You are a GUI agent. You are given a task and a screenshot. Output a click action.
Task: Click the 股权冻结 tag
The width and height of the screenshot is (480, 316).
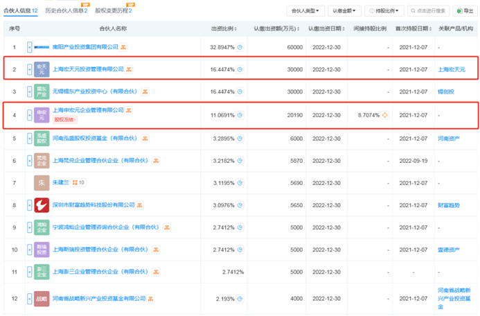click(x=65, y=119)
